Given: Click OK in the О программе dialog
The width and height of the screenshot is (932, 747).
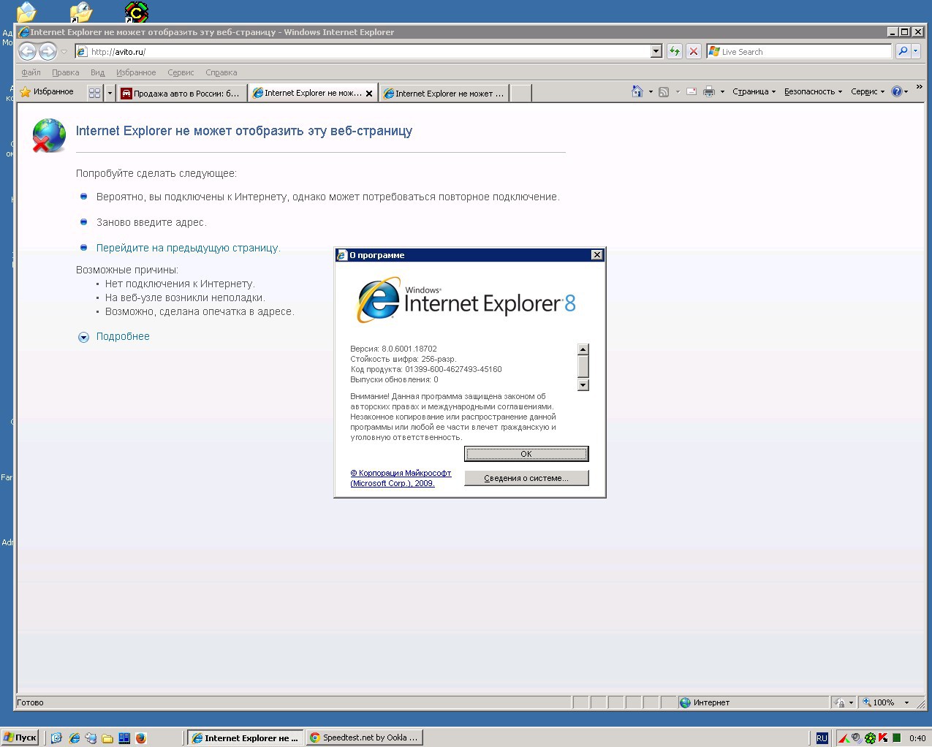Looking at the screenshot, I should (x=526, y=454).
